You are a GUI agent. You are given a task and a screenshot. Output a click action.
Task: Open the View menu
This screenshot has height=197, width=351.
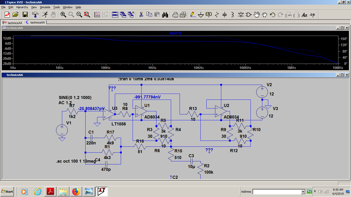tap(34, 7)
